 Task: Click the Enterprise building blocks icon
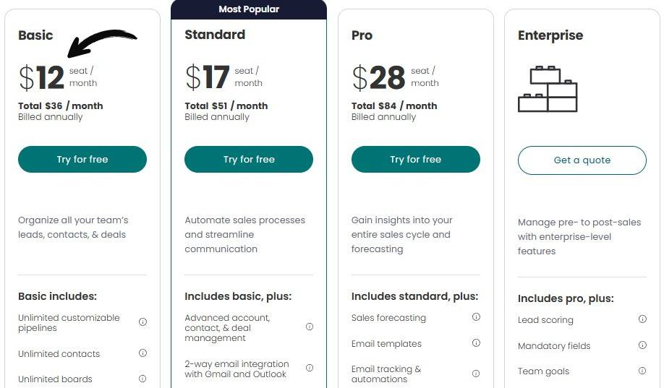(548, 89)
